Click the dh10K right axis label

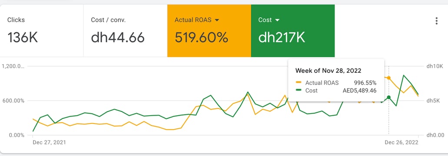(x=435, y=66)
